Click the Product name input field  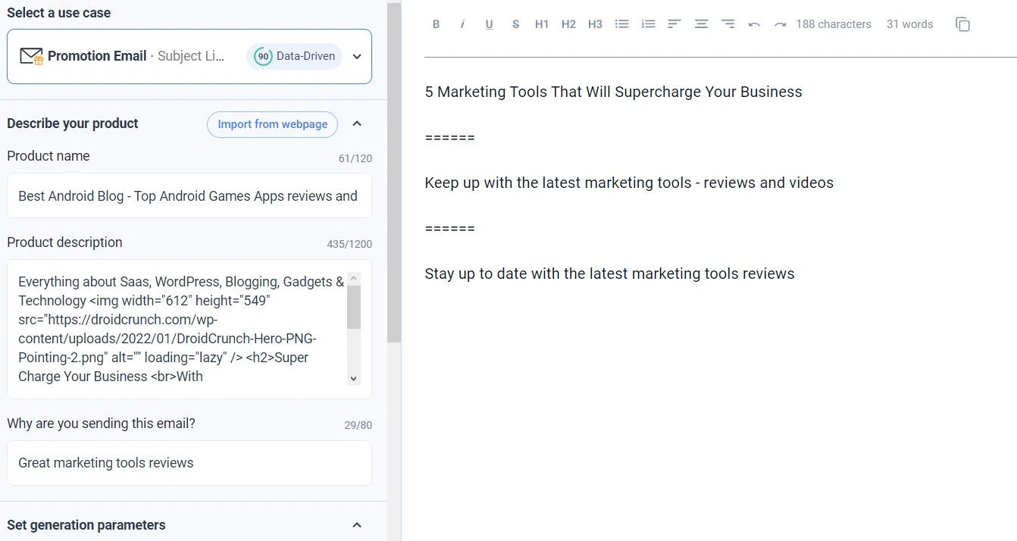189,196
